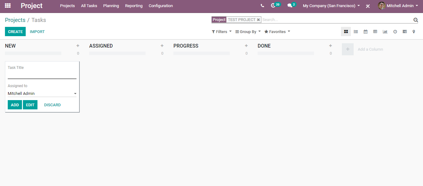The width and height of the screenshot is (423, 186).
Task: Focus the Task Title input field
Action: pyautogui.click(x=42, y=75)
